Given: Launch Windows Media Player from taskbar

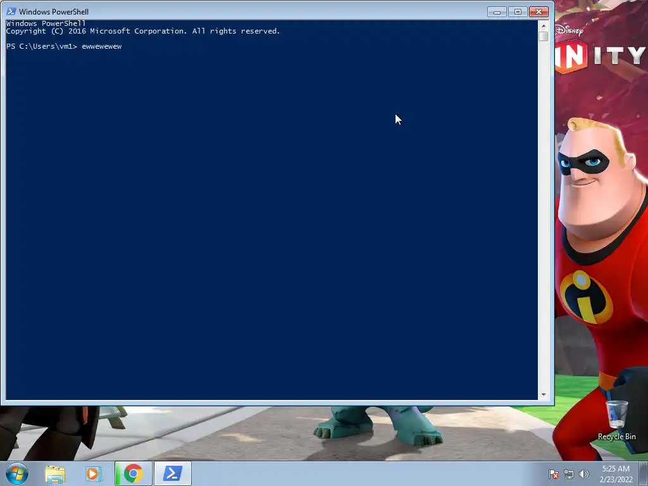Looking at the screenshot, I should click(x=94, y=473).
